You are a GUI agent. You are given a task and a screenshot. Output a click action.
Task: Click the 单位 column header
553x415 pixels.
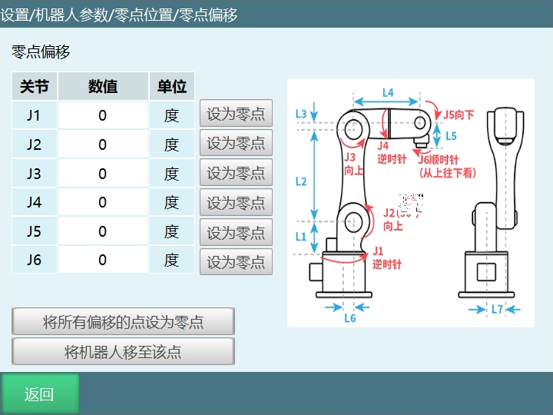(172, 87)
